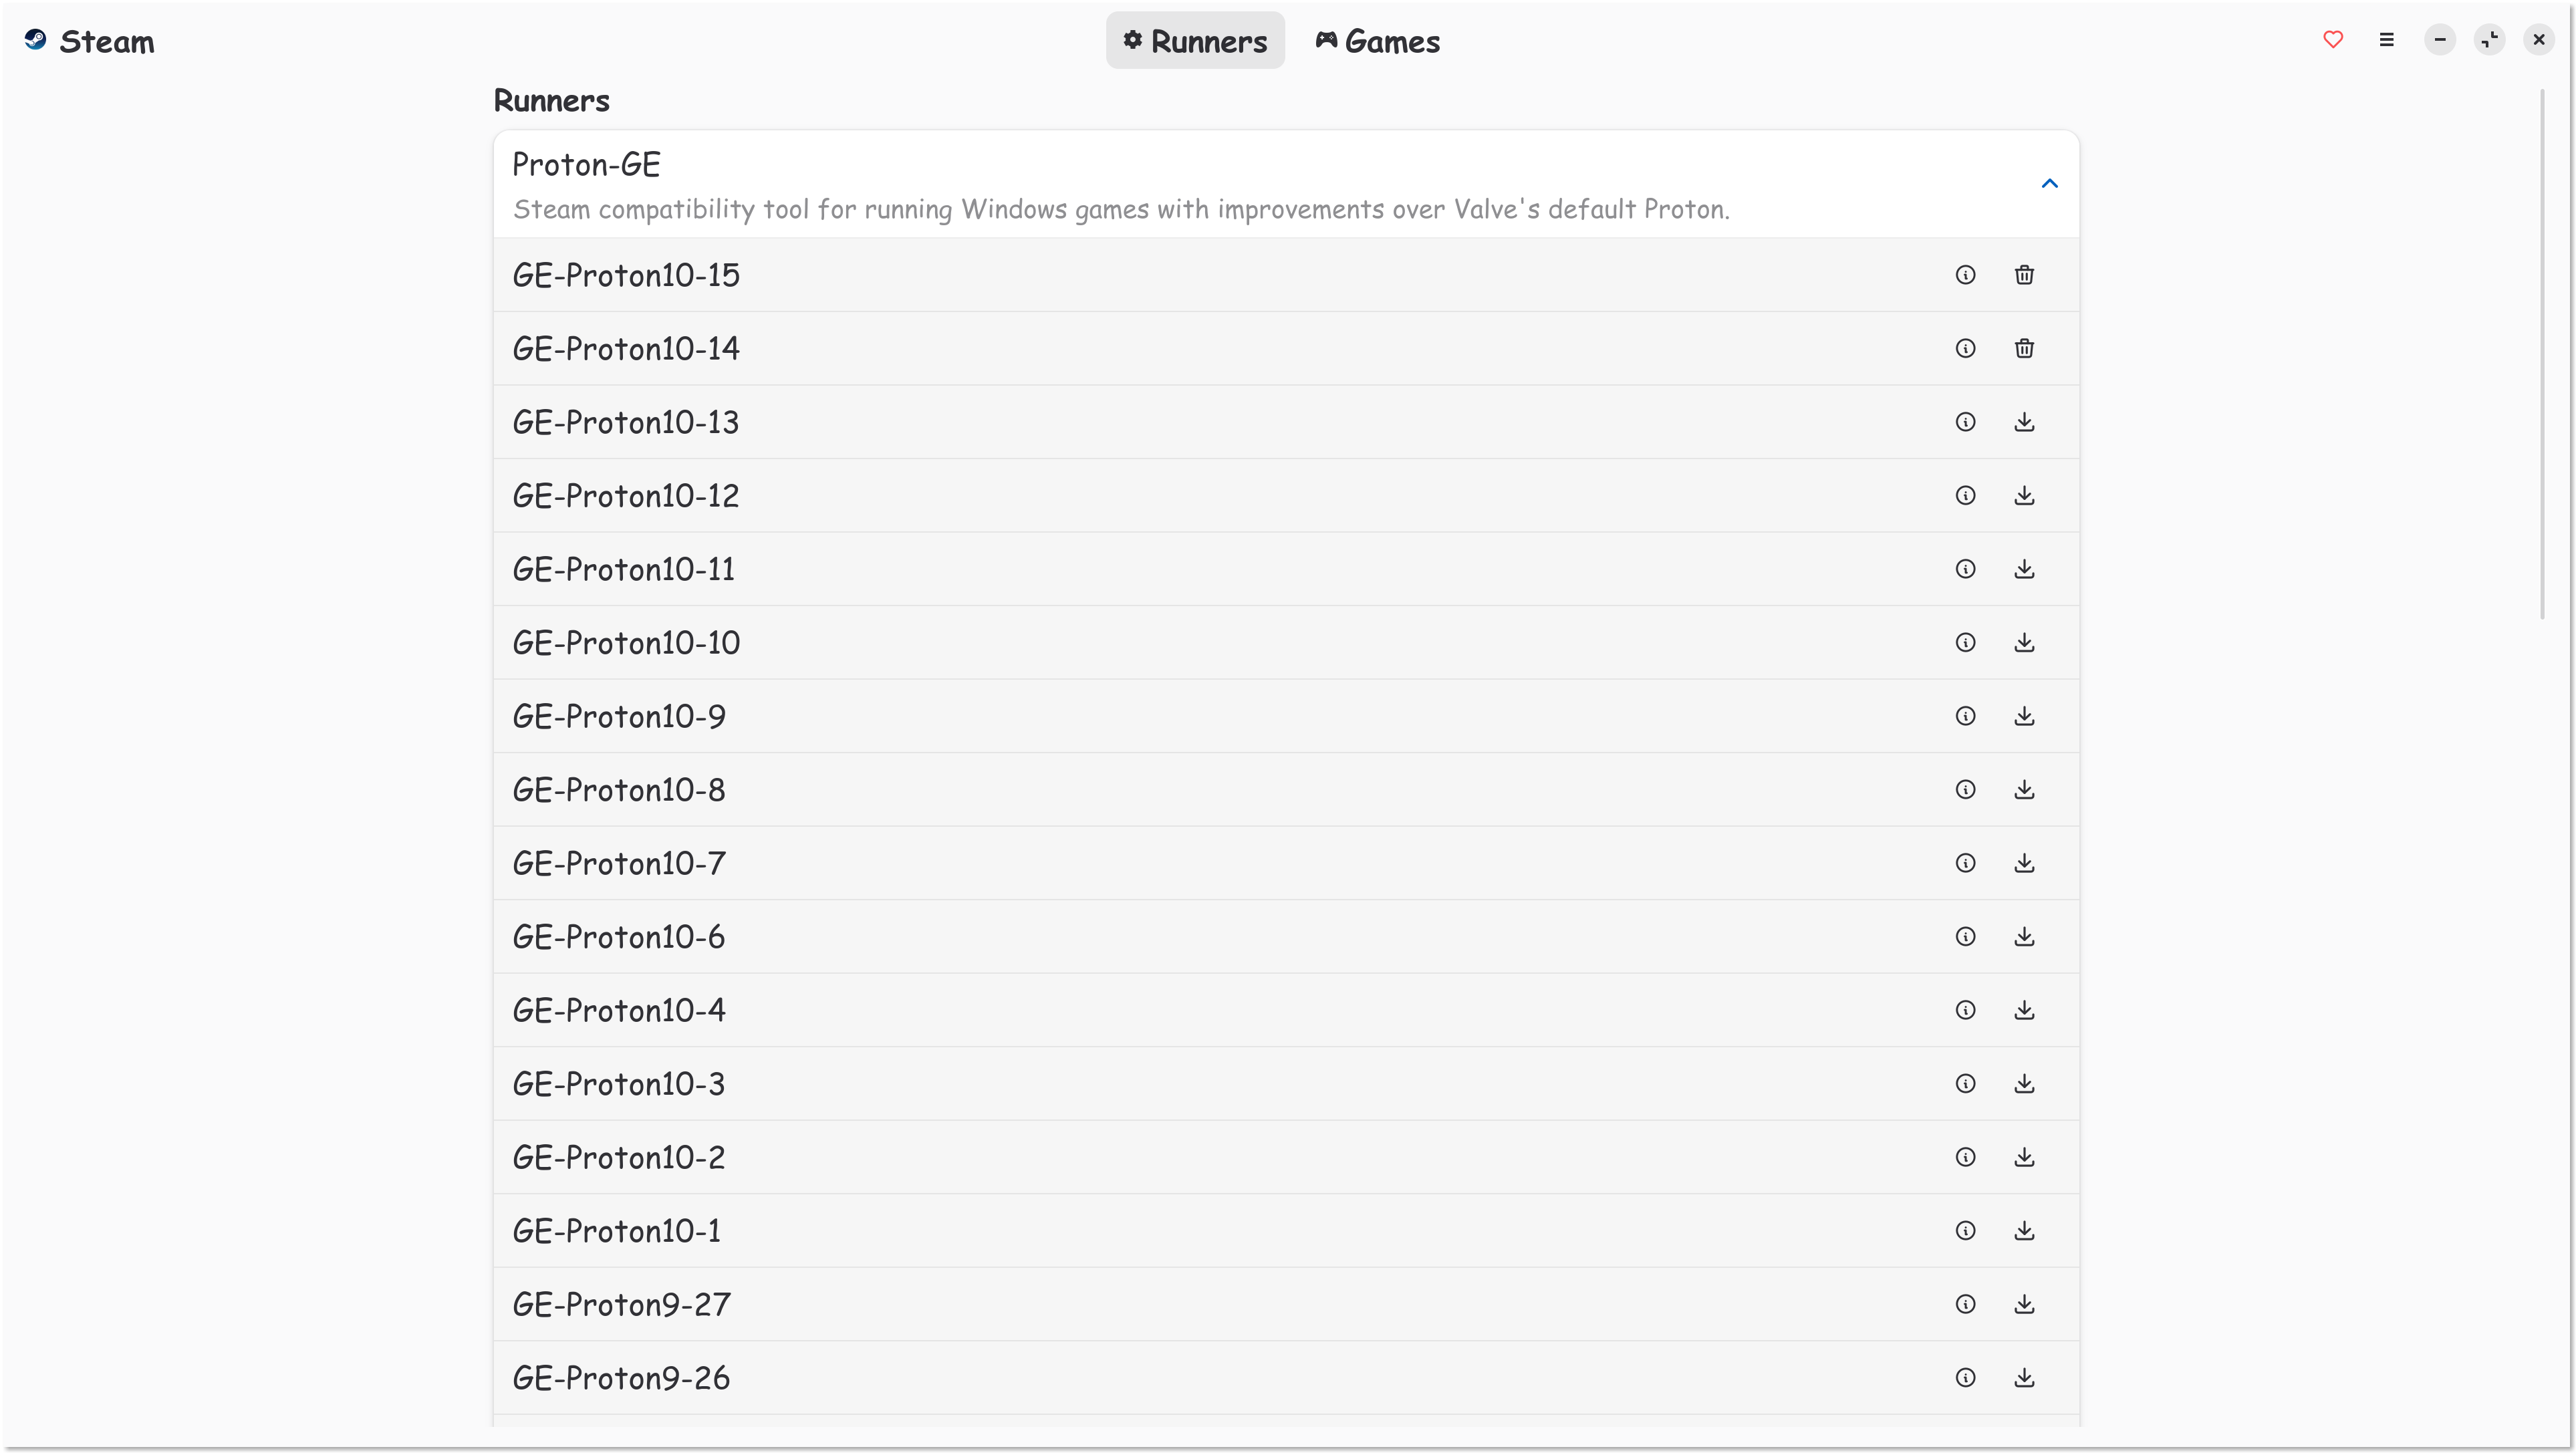Select the GE-Proton9-27 row label

(622, 1304)
